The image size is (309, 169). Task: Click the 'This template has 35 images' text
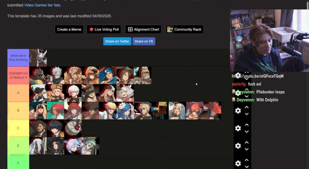coord(59,16)
